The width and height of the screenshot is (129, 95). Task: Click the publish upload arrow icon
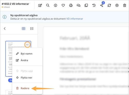(x=117, y=5)
